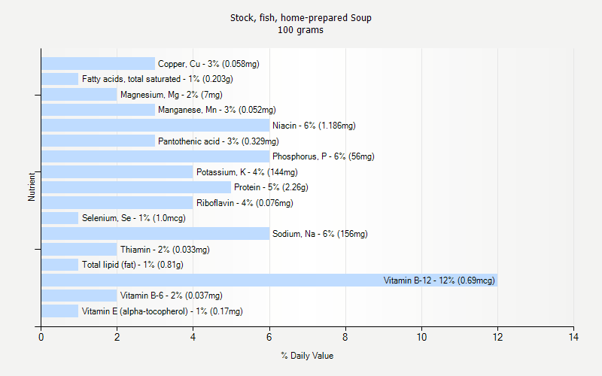602x376 pixels.
Task: Click the bar beside the Pantothenic acid label
Action: tap(98, 141)
